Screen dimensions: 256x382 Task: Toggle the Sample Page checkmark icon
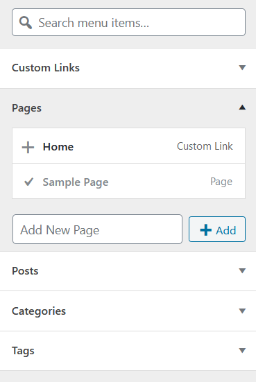click(x=28, y=182)
